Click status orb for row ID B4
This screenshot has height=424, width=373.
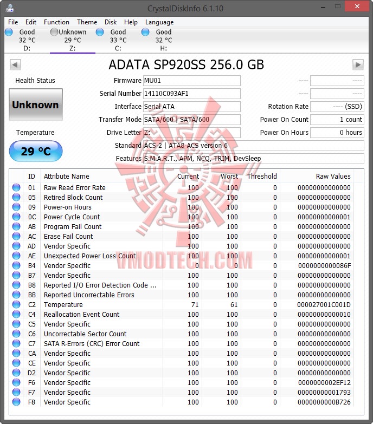click(16, 265)
